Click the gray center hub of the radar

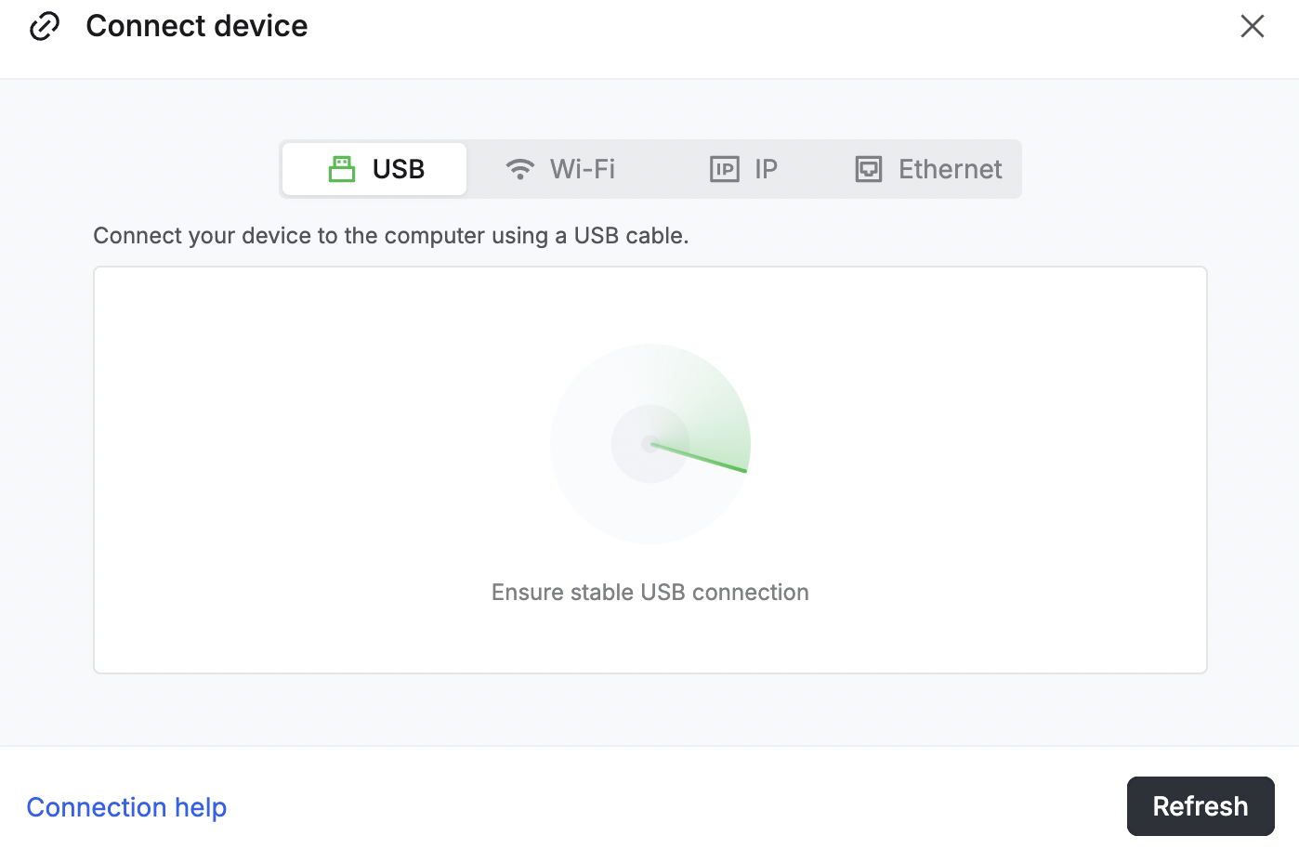pyautogui.click(x=649, y=444)
